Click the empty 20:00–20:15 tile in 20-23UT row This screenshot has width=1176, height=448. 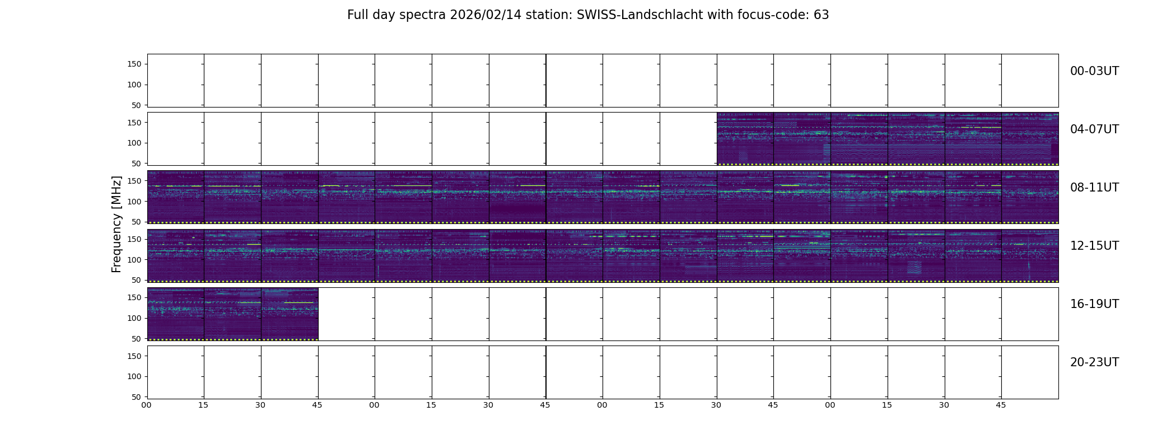click(x=176, y=372)
